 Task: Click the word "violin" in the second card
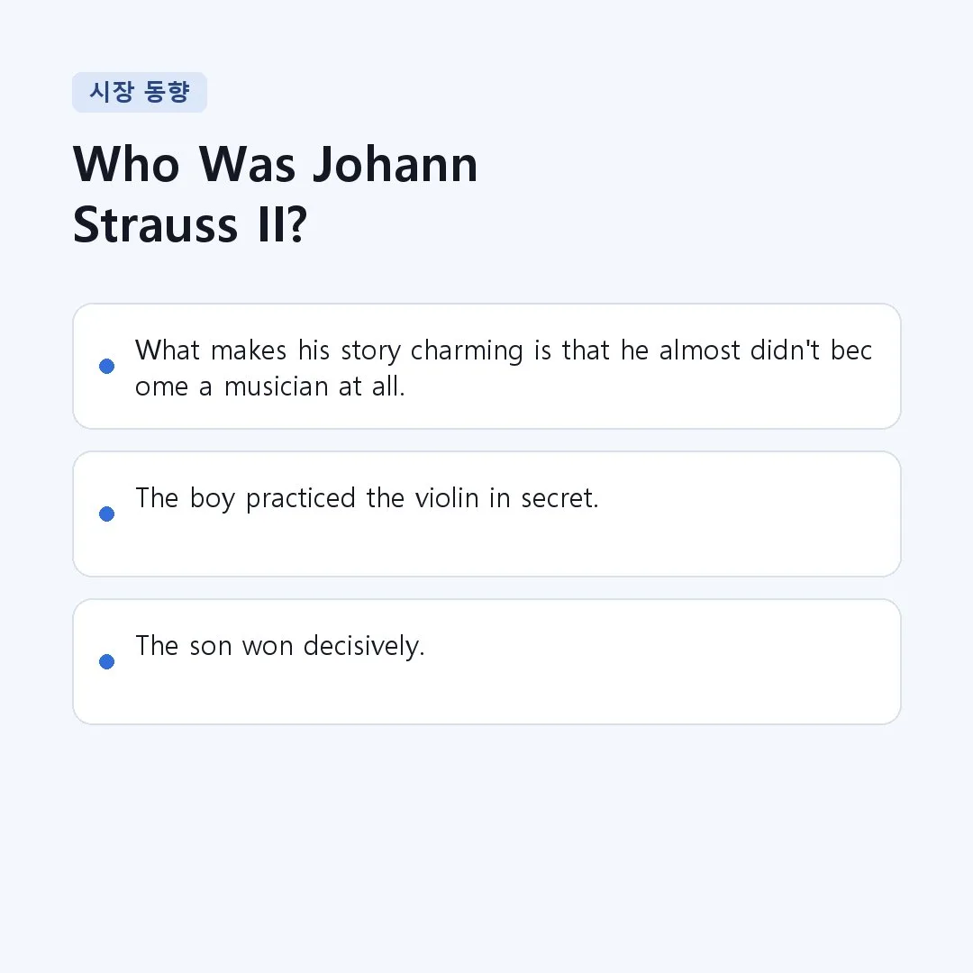pos(447,498)
